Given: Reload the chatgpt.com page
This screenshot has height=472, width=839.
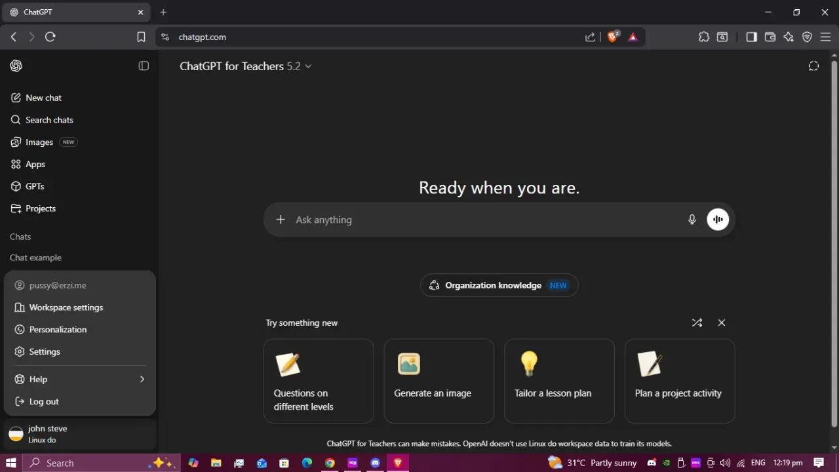Looking at the screenshot, I should coord(50,37).
